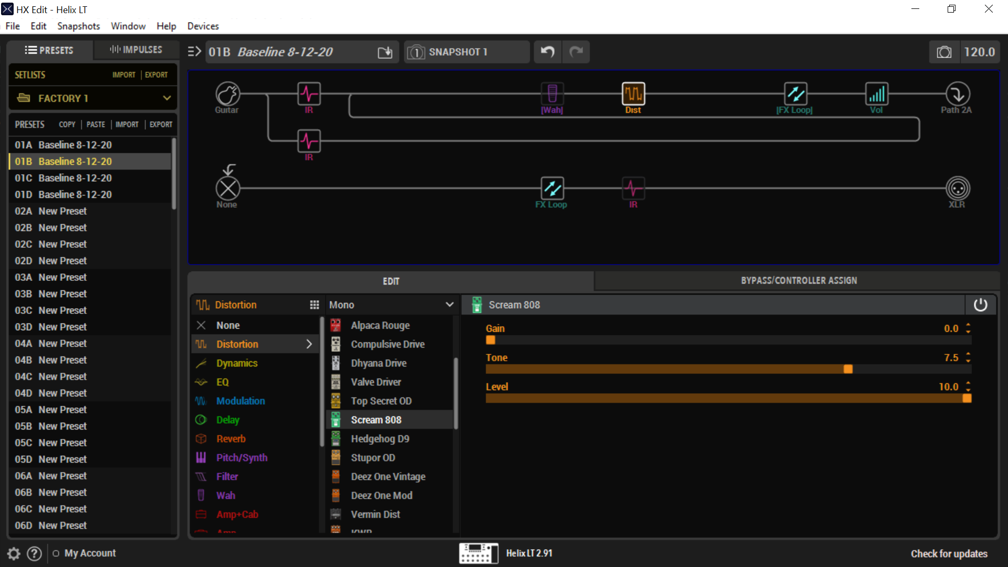Click the setlists IMPORT button
This screenshot has width=1008, height=567.
tap(124, 75)
